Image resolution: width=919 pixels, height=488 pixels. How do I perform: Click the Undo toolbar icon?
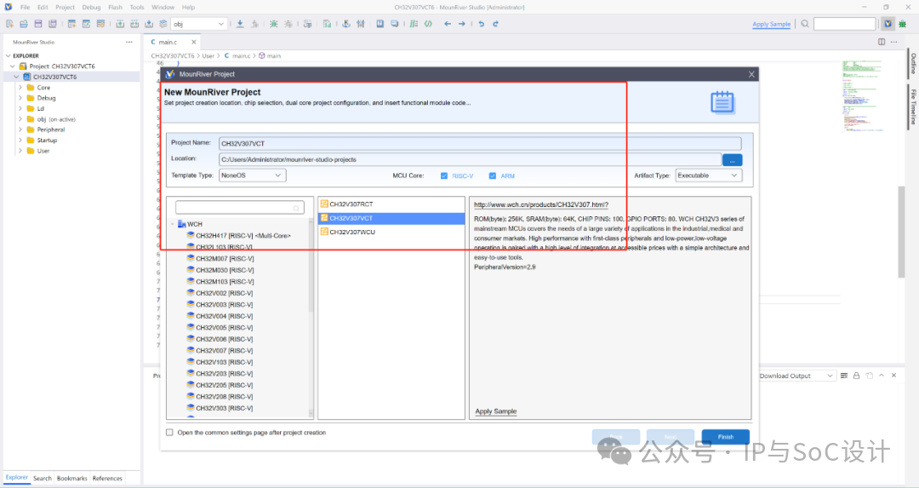tap(481, 24)
